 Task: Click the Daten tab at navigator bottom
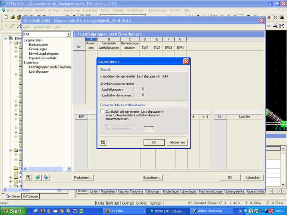[x=13, y=196]
